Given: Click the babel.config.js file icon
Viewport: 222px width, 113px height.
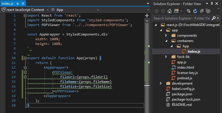Looking at the screenshot, I should point(168,89).
